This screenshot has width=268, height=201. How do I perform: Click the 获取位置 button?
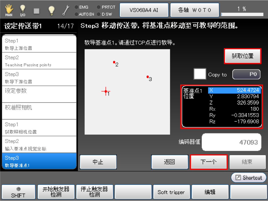click(243, 56)
